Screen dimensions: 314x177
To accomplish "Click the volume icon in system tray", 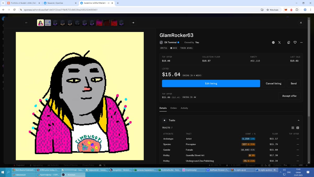I will click(284, 170).
